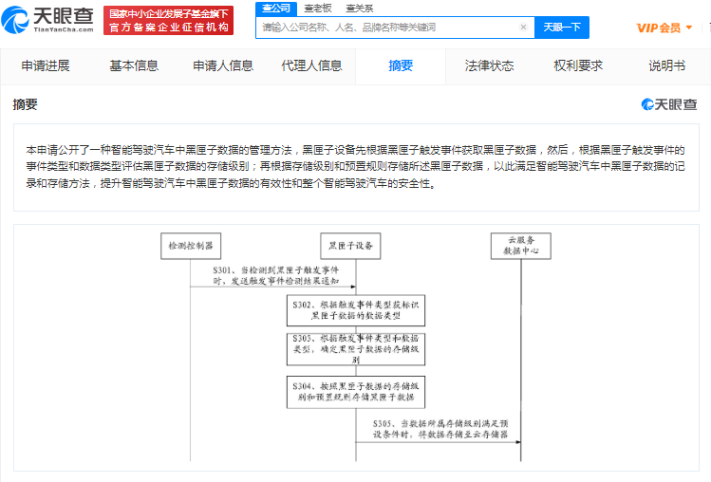This screenshot has height=482, width=711.
Task: Select the 摘要 section tab
Action: (401, 66)
